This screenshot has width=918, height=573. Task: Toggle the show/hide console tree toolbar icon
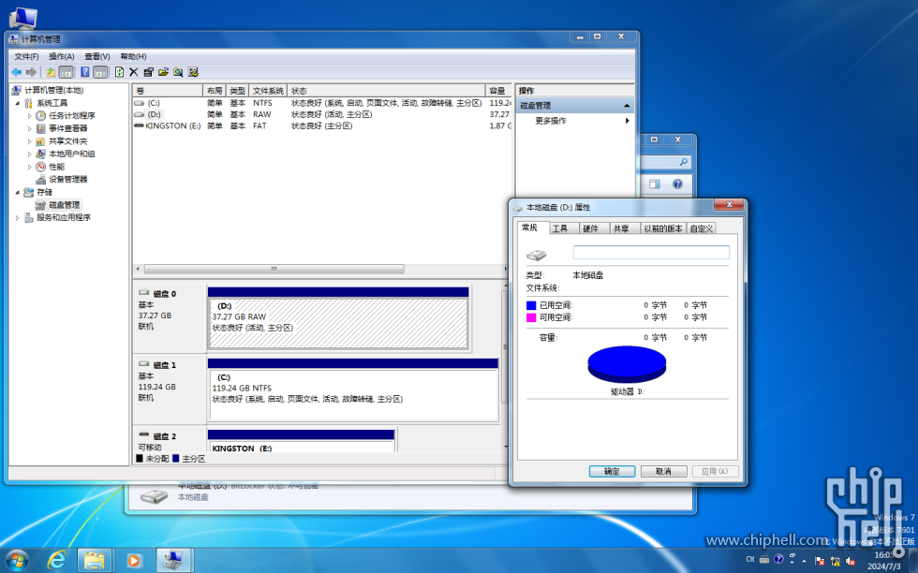tap(67, 72)
